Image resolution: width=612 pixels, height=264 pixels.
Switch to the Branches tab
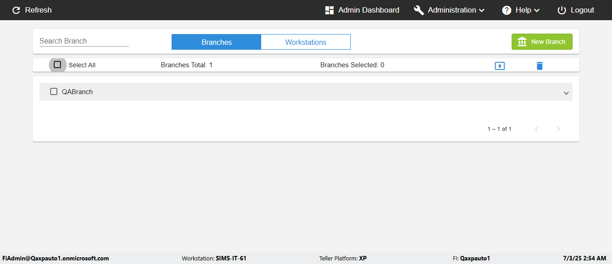216,42
